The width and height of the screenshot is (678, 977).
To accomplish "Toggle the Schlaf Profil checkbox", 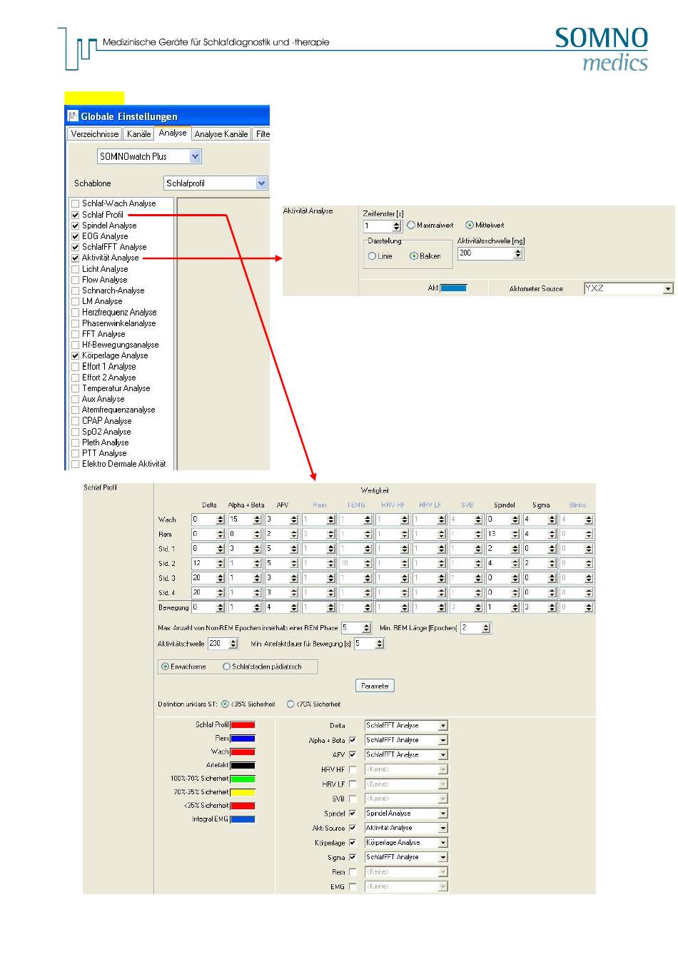I will tap(75, 214).
